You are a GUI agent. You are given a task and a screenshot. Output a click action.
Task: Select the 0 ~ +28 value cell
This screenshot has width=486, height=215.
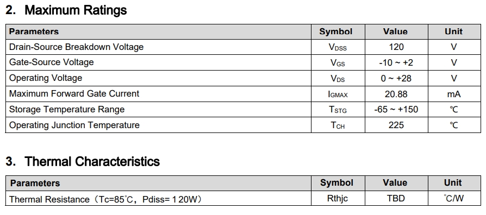tap(396, 78)
